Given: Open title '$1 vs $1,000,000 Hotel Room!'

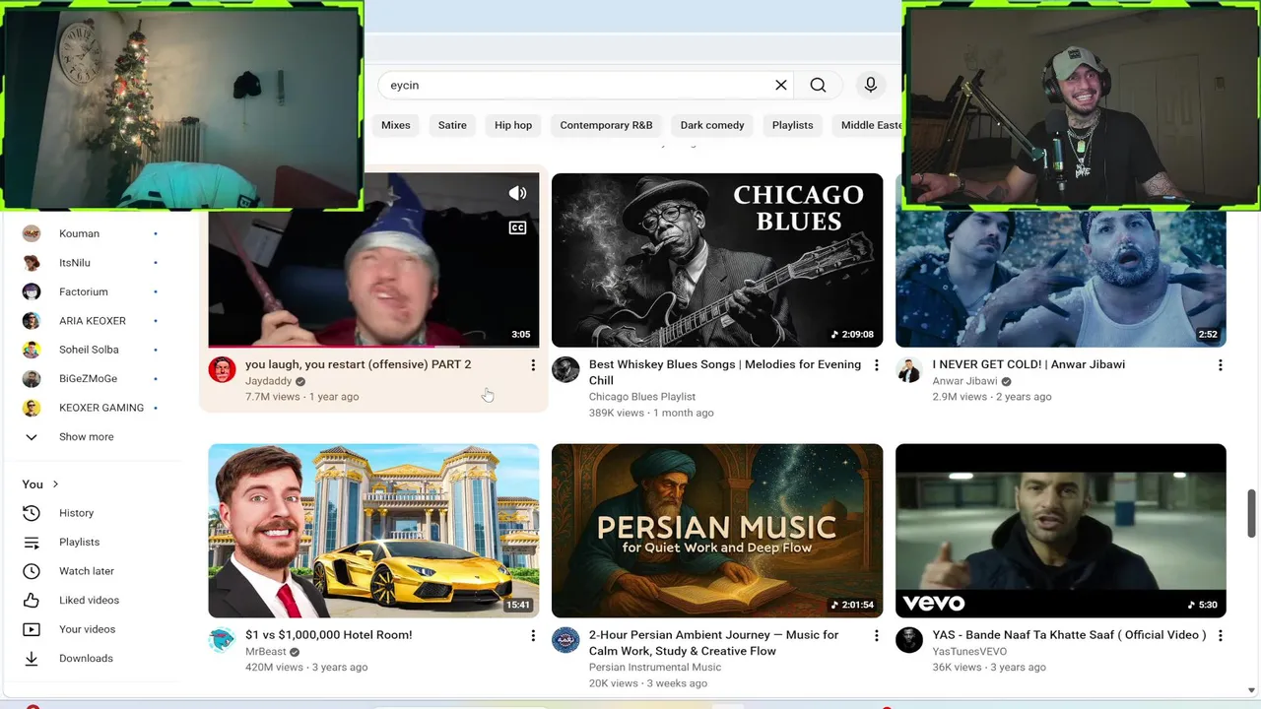Looking at the screenshot, I should 328,635.
